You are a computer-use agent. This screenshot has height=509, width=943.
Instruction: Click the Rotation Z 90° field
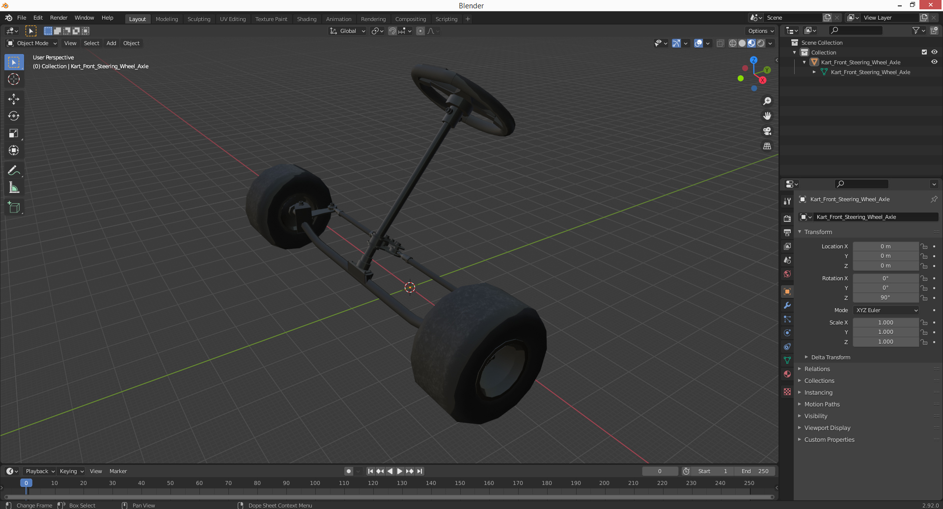pyautogui.click(x=885, y=298)
